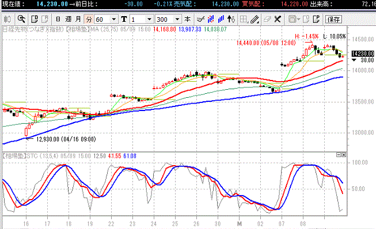Click the 12,930.00 (04/16 09:00) low annotation
The width and height of the screenshot is (376, 229).
coord(66,139)
